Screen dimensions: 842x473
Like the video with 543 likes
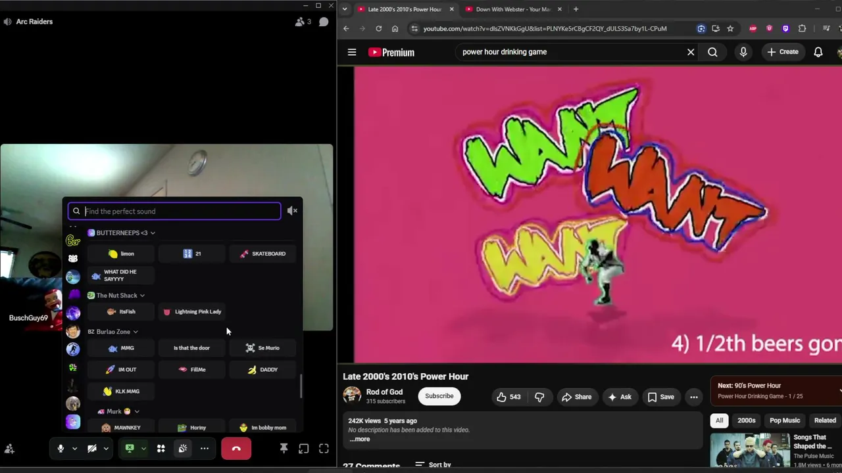[508, 397]
